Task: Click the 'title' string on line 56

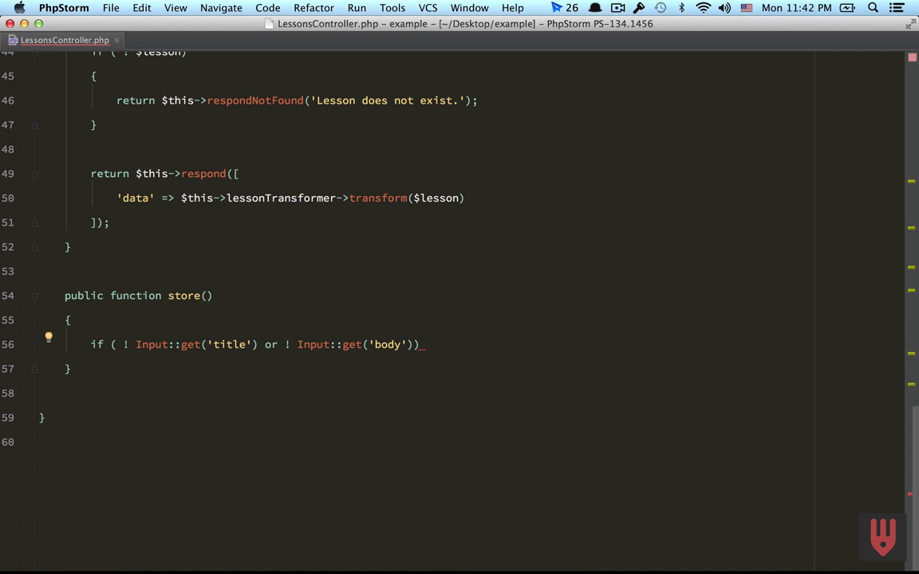Action: click(x=229, y=344)
